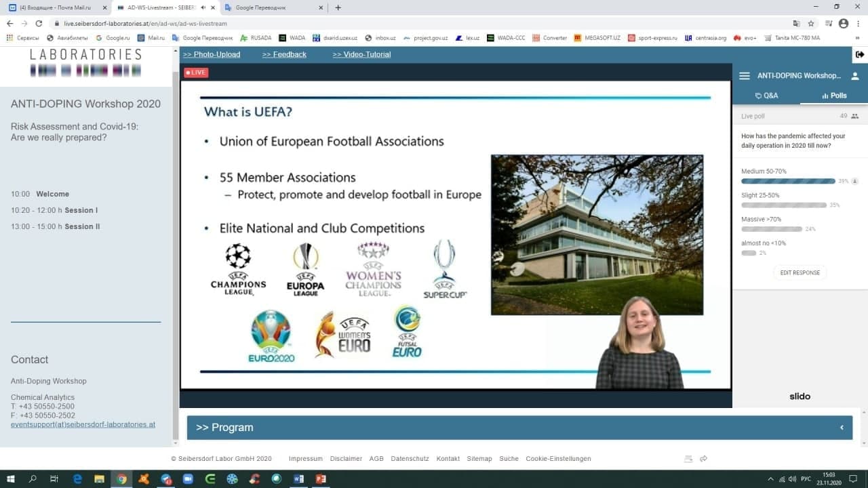Switch to the Q&A tab

[x=766, y=96]
